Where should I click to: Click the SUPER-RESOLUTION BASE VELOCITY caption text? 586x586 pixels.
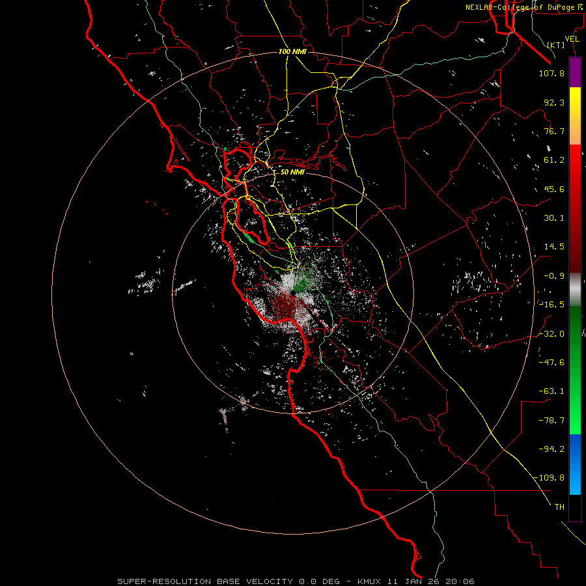pos(206,581)
